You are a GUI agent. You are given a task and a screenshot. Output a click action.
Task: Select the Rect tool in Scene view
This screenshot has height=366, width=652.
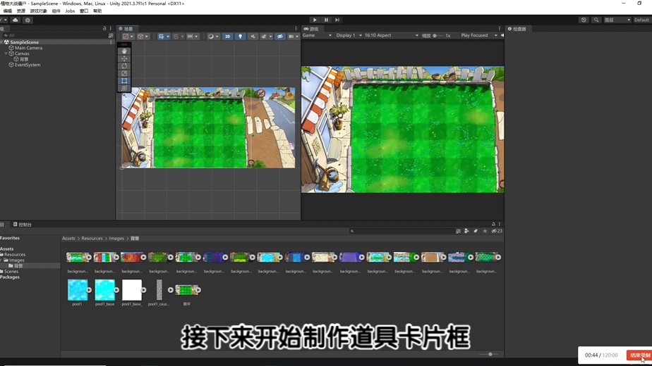coord(124,81)
